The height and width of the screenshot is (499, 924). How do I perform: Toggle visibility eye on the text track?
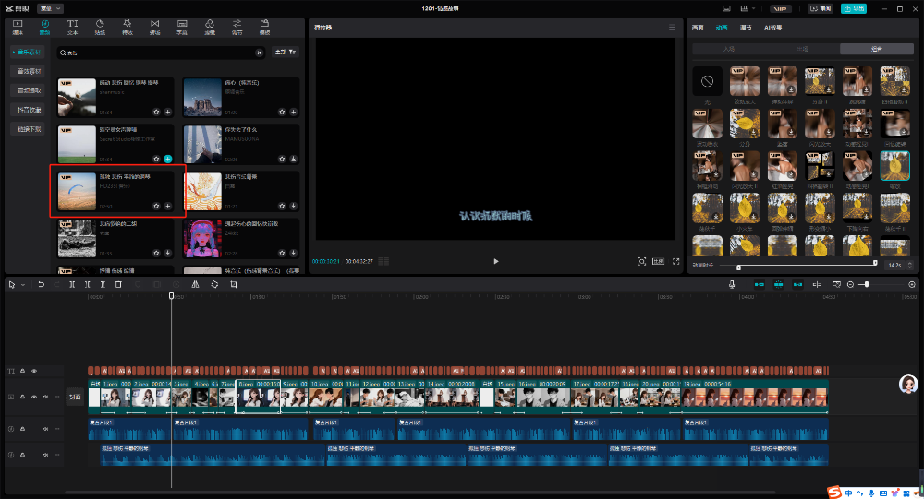click(34, 371)
